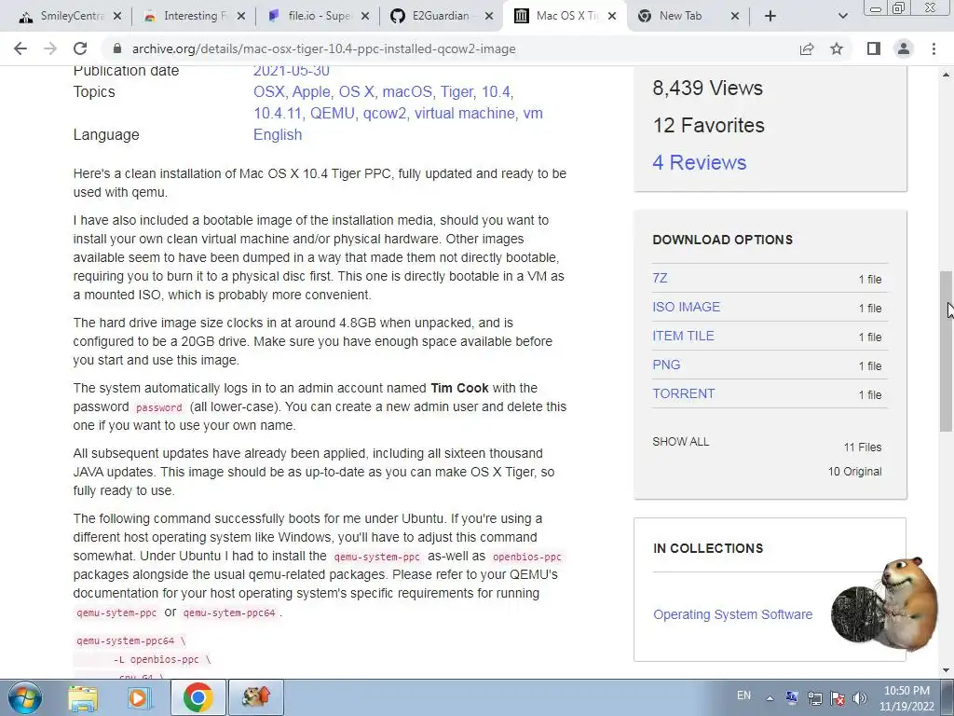Open the Tiger topic link
This screenshot has width=954, height=716.
coord(457,92)
